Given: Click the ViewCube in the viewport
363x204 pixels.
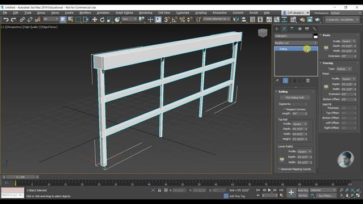Looking at the screenshot, I should coord(263,33).
